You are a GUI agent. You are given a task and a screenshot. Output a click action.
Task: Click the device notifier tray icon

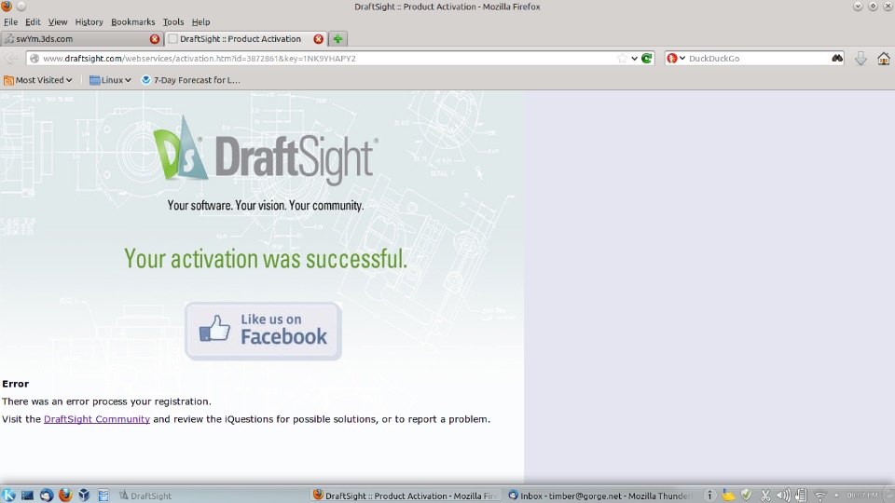(802, 495)
